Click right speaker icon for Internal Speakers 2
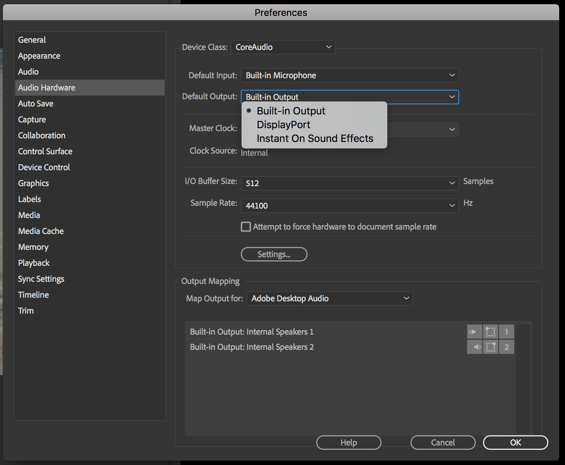565x465 pixels. point(474,347)
